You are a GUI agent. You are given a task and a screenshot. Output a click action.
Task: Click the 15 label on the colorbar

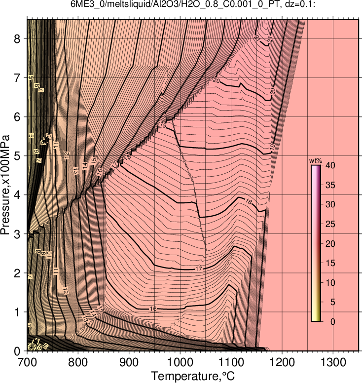click(330, 263)
